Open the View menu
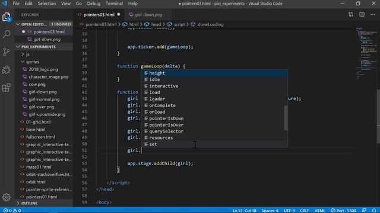This screenshot has width=380, height=213. (66, 4)
